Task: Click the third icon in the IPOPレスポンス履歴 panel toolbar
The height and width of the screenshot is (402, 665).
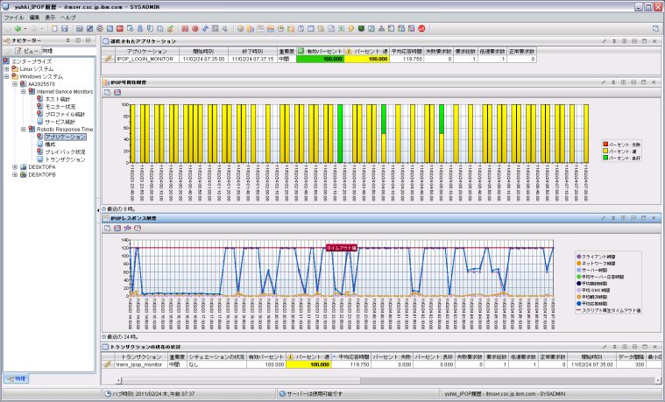Action: [127, 228]
